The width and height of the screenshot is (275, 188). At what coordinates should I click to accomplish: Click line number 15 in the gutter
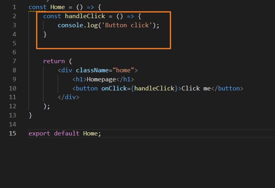(13, 133)
